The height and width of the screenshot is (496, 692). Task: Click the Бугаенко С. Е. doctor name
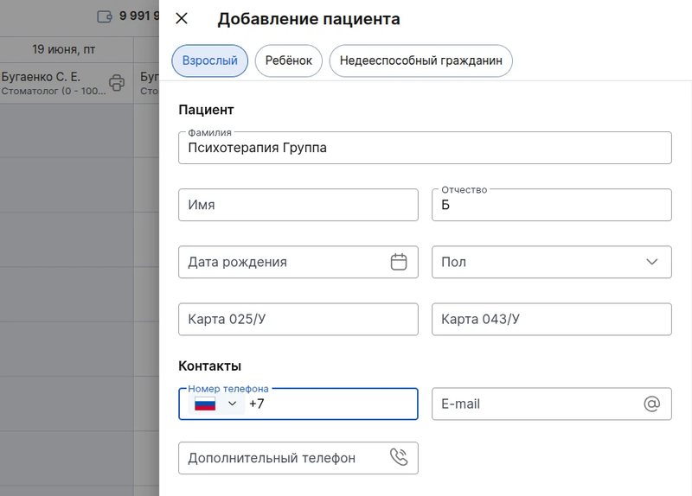41,77
